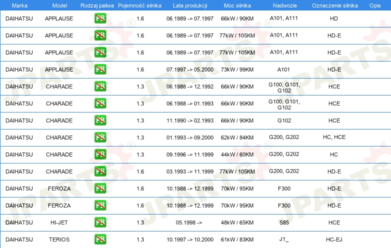Click the fuel icon for the CHARADE 11.1990 row

100,120
